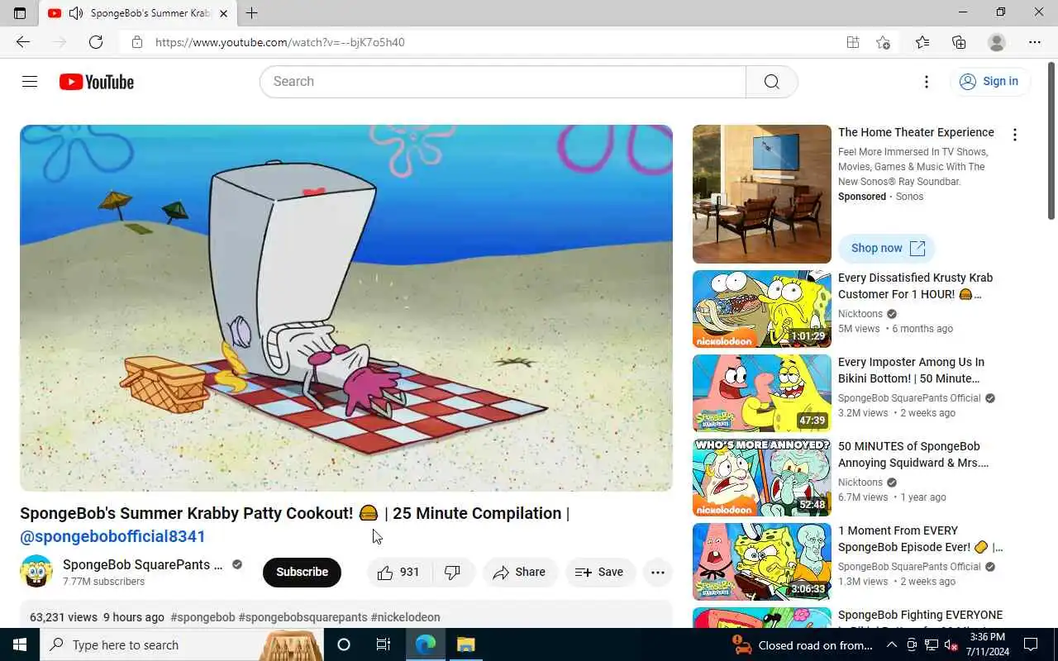
Task: Save video to a playlist
Action: (600, 572)
